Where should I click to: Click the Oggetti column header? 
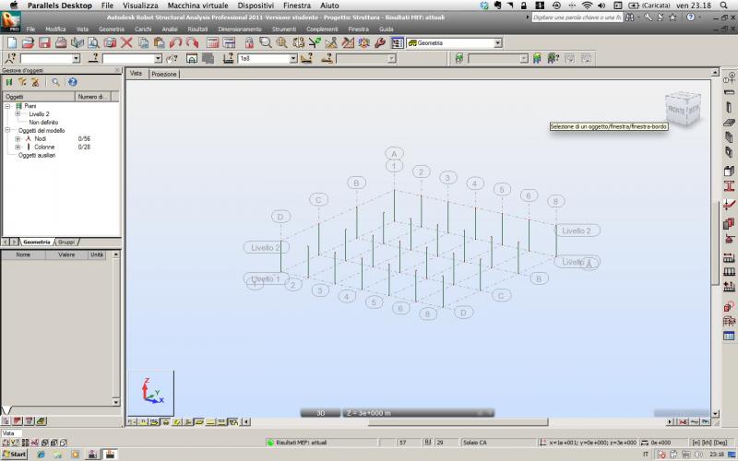point(39,97)
